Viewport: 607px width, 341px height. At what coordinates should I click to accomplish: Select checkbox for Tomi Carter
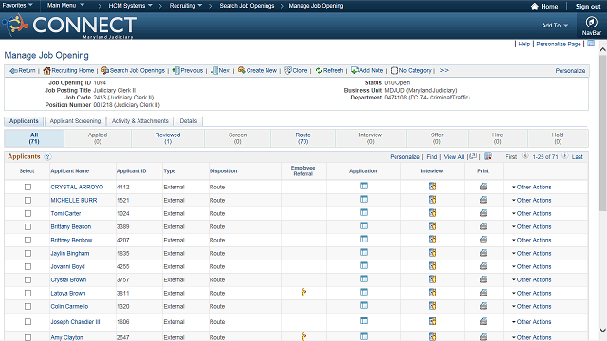pos(28,213)
